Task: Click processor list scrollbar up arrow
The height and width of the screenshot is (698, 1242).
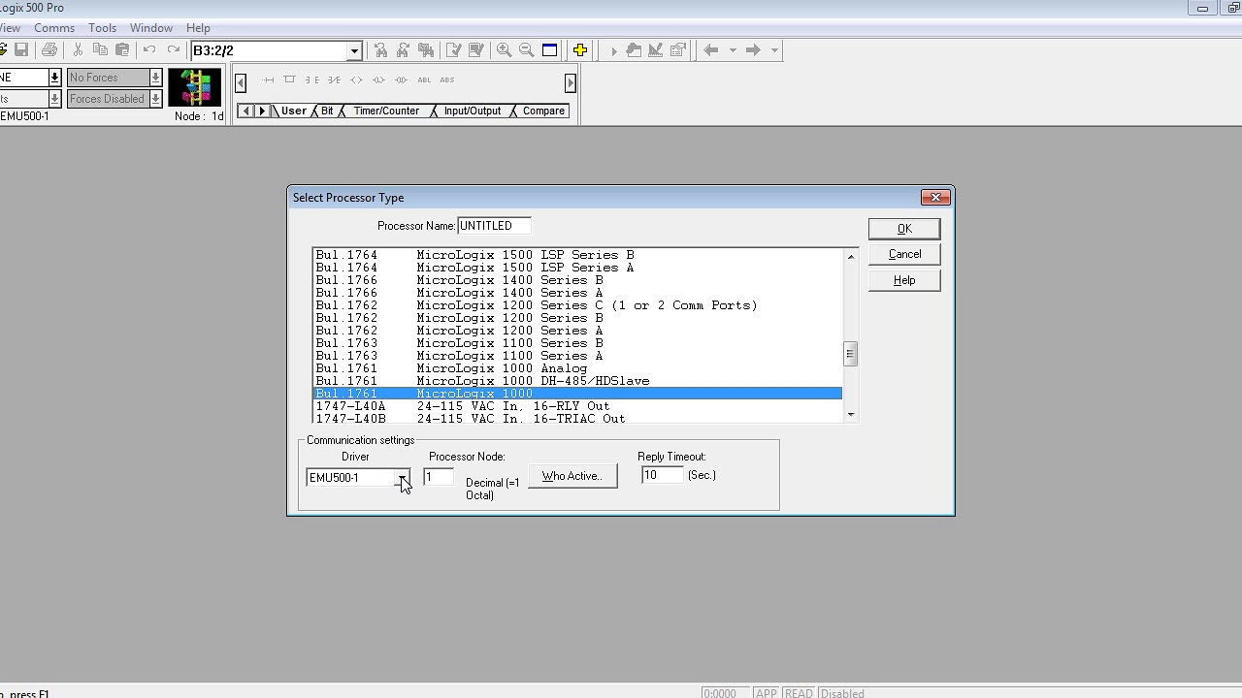Action: point(851,256)
